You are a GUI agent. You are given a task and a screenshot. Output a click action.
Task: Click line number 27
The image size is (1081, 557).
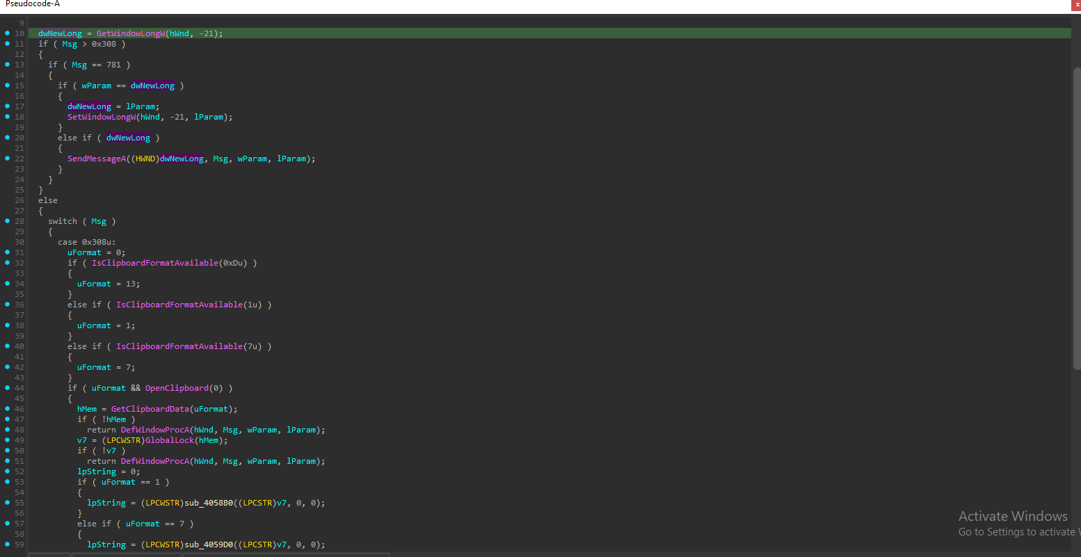point(19,211)
